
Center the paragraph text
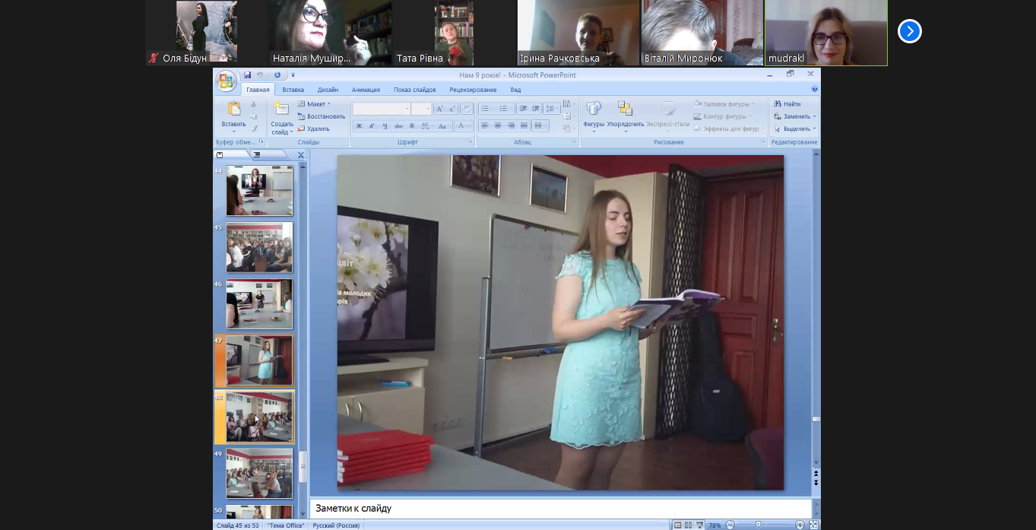[498, 126]
